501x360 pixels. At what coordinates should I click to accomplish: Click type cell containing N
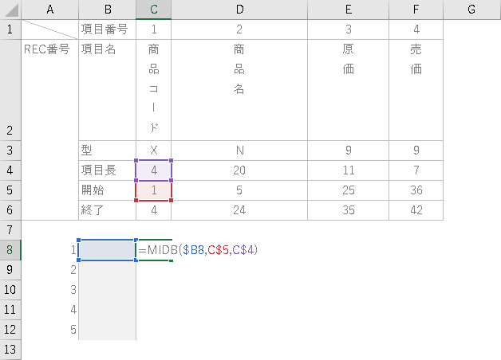tap(239, 151)
